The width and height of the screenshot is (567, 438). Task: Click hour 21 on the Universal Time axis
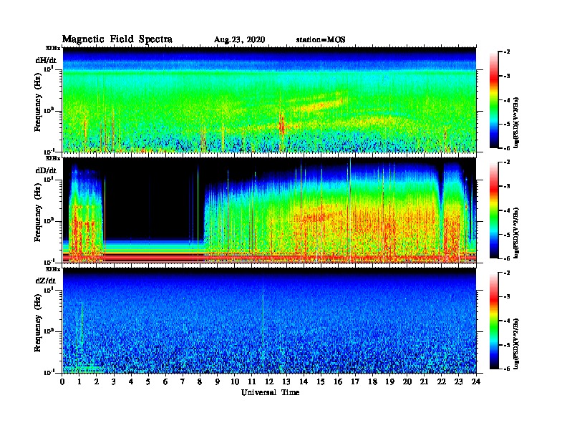[424, 381]
